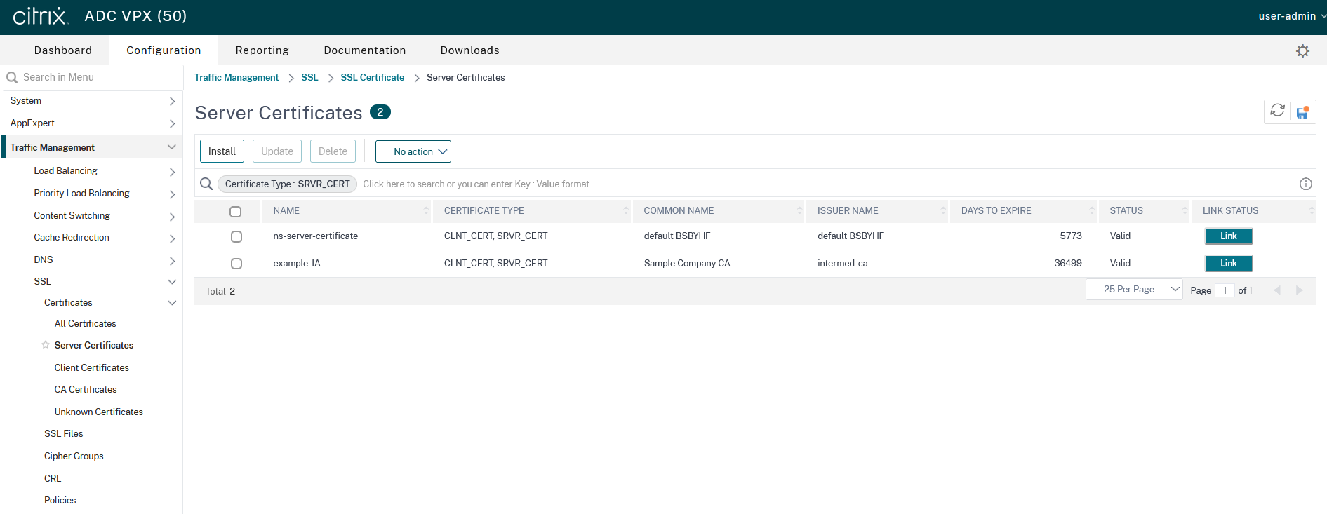Screen dimensions: 1327x514
Task: Open the settings gear icon
Action: click(x=1302, y=51)
